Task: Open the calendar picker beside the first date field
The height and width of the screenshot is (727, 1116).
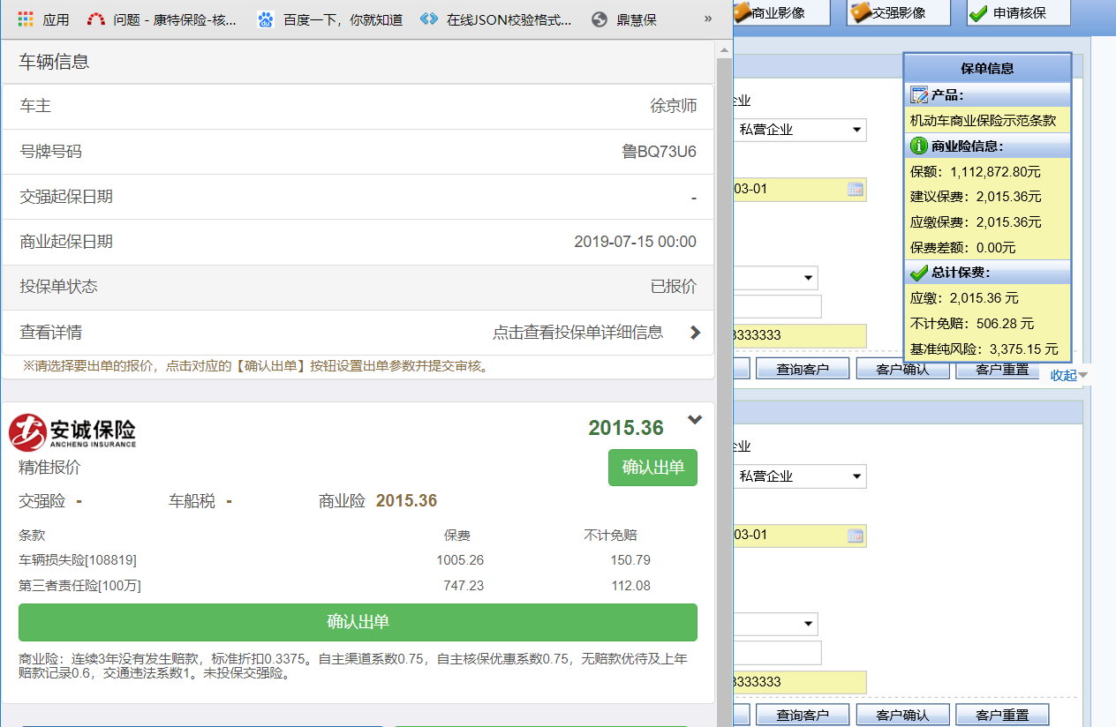Action: [x=855, y=189]
